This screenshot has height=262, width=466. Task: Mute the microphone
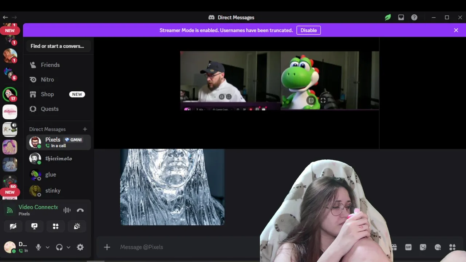[38, 247]
